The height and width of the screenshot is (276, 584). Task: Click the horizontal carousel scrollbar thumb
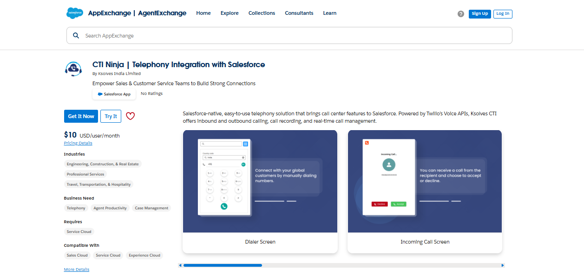pos(223,265)
